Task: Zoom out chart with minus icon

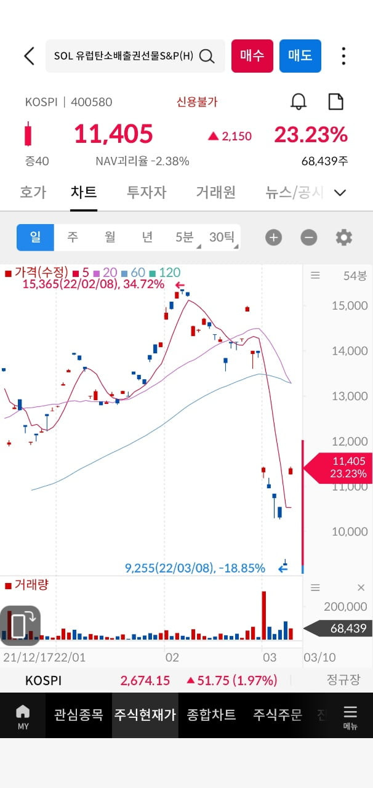Action: 309,237
